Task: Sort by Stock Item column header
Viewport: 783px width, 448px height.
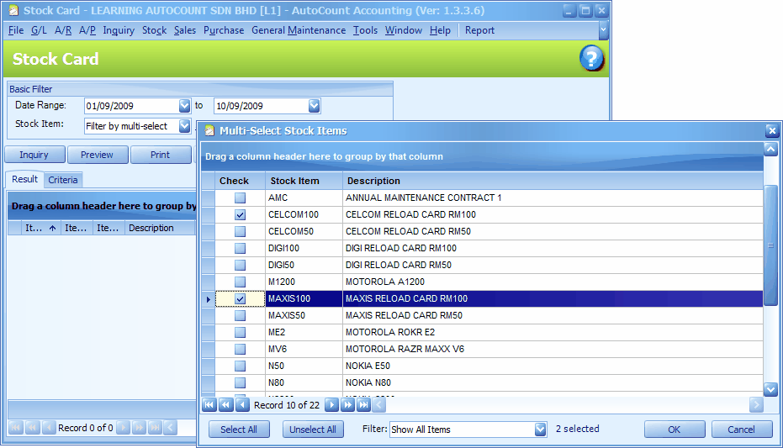Action: [x=304, y=181]
